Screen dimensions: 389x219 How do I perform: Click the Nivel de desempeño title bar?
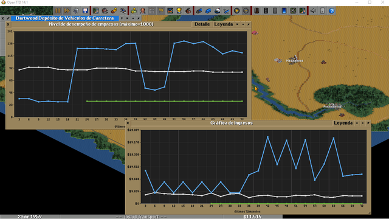coord(101,24)
